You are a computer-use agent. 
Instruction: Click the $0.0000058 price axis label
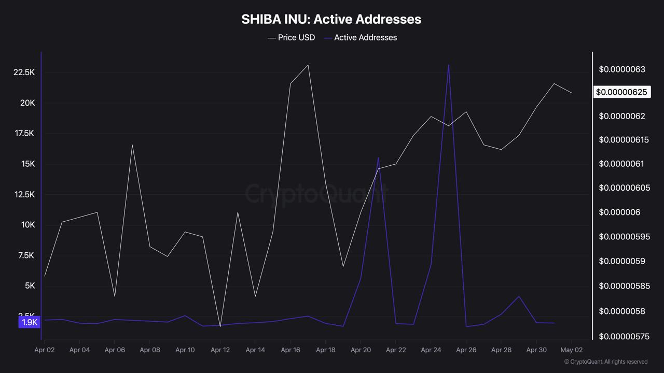pos(622,311)
